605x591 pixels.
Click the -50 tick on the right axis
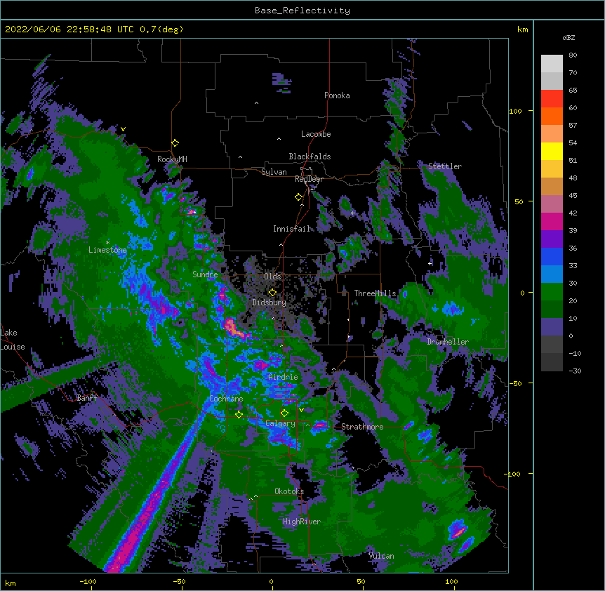(x=515, y=383)
